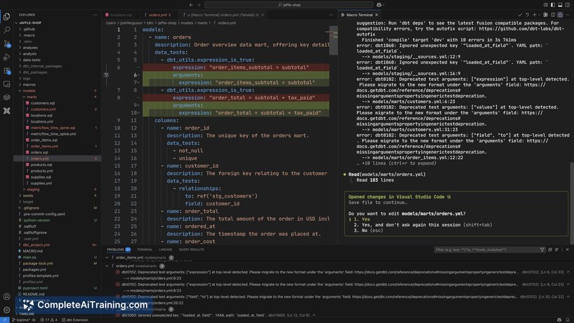Open the TERMINAL panel tab
The width and height of the screenshot is (574, 323).
(145, 249)
